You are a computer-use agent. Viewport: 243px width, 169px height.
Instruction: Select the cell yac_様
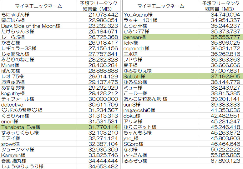161,138
